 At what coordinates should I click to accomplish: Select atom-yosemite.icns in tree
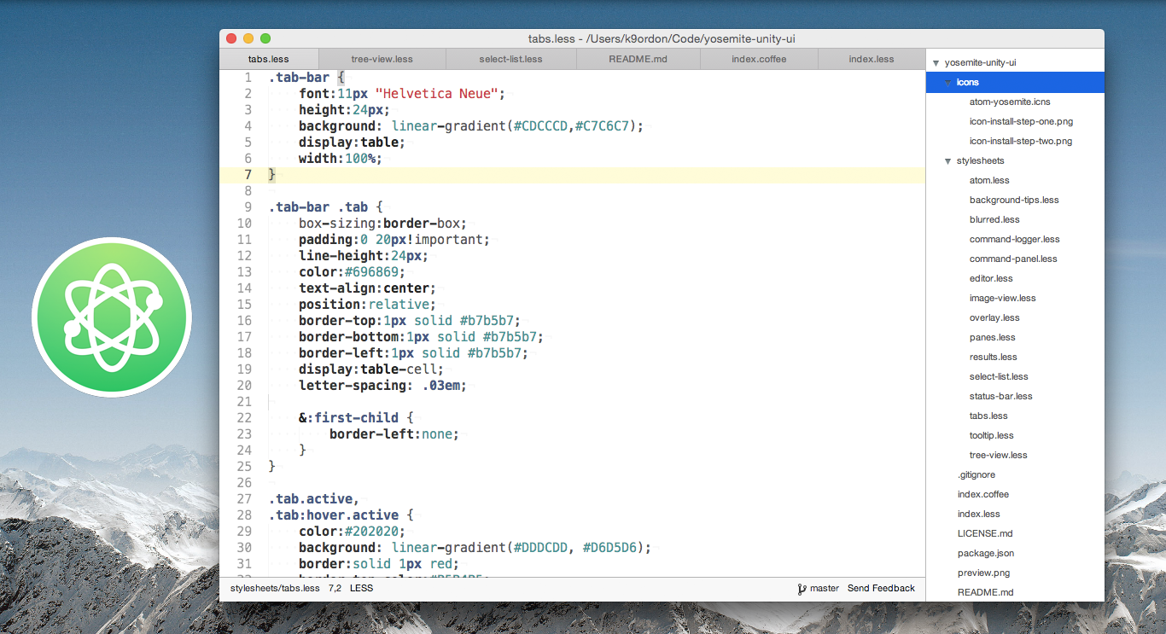coord(1010,102)
